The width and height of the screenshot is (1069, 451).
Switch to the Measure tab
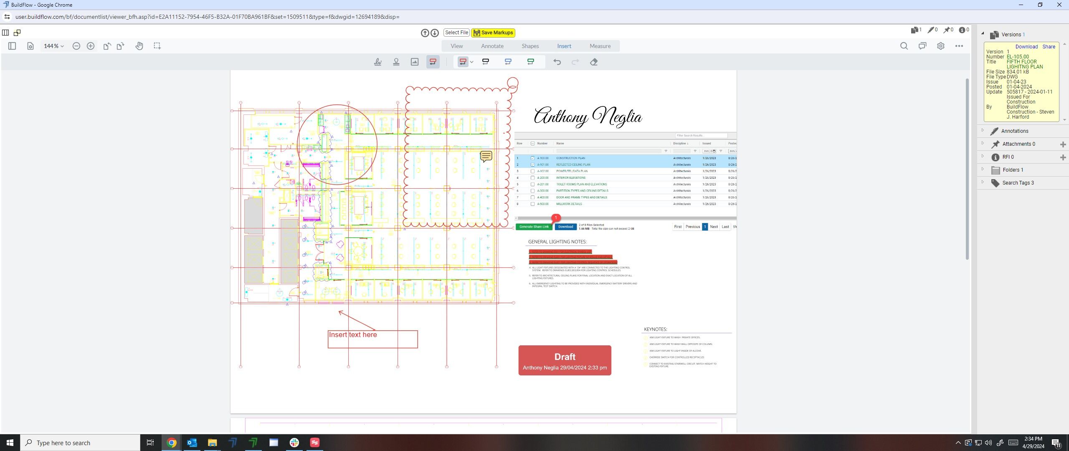coord(600,46)
